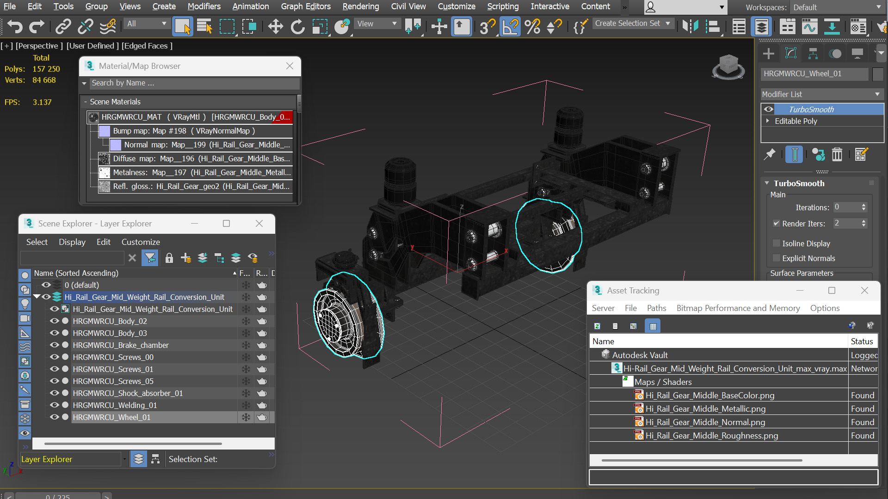The width and height of the screenshot is (888, 499).
Task: Toggle Show End Result icon
Action: tap(794, 154)
